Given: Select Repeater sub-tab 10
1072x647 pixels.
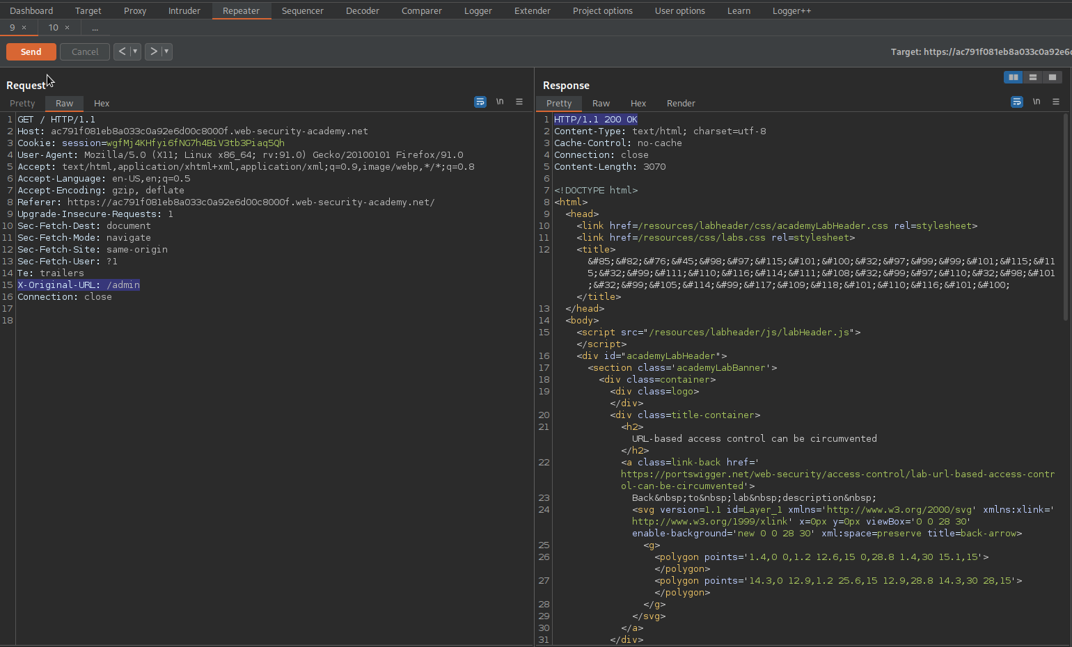Looking at the screenshot, I should tap(53, 28).
